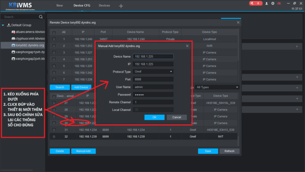This screenshot has height=172, width=305.
Task: Open the All Types filter dropdown
Action: pos(217,87)
